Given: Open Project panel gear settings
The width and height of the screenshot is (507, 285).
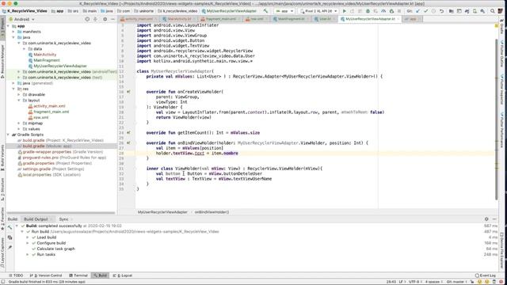Looking at the screenshot, I should point(105,19).
